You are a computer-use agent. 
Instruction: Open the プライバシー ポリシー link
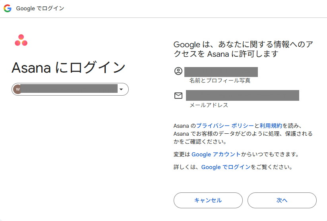tap(225, 125)
